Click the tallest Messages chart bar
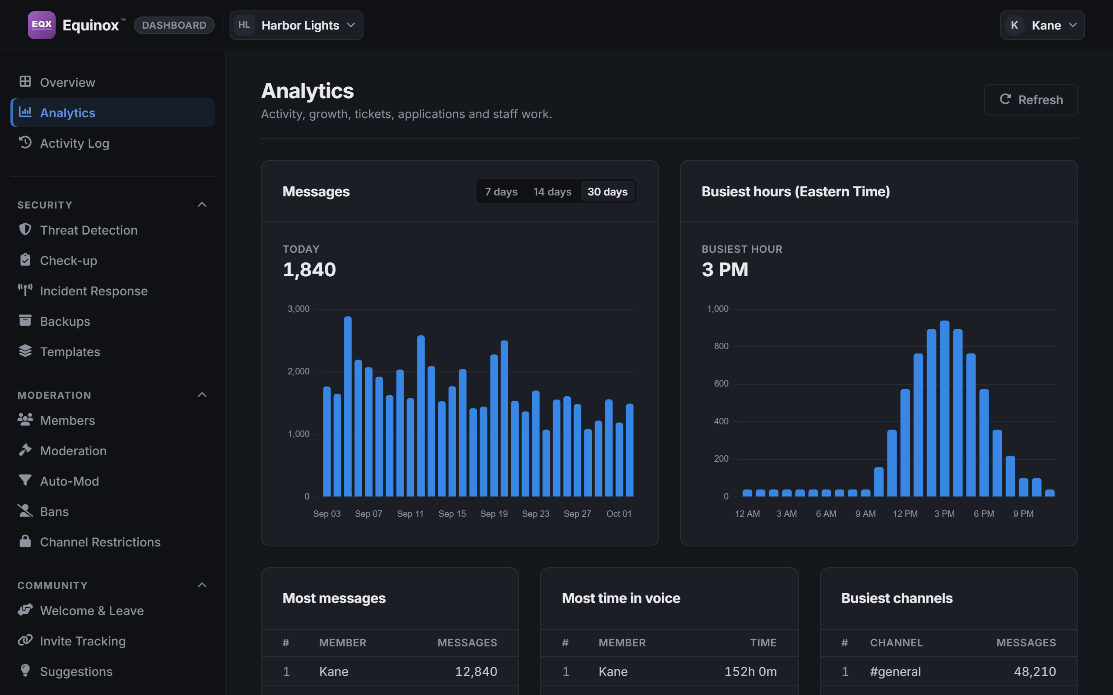Viewport: 1113px width, 695px height. tap(348, 406)
